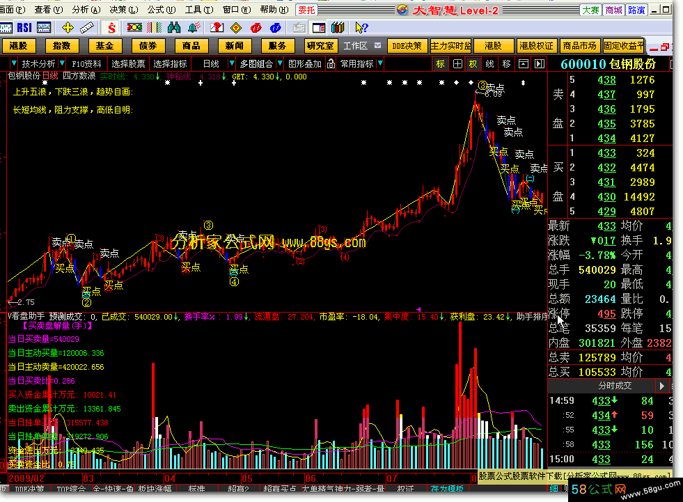Viewport: 683px width, 502px height.
Task: Toggle the 移 move button
Action: (506, 64)
